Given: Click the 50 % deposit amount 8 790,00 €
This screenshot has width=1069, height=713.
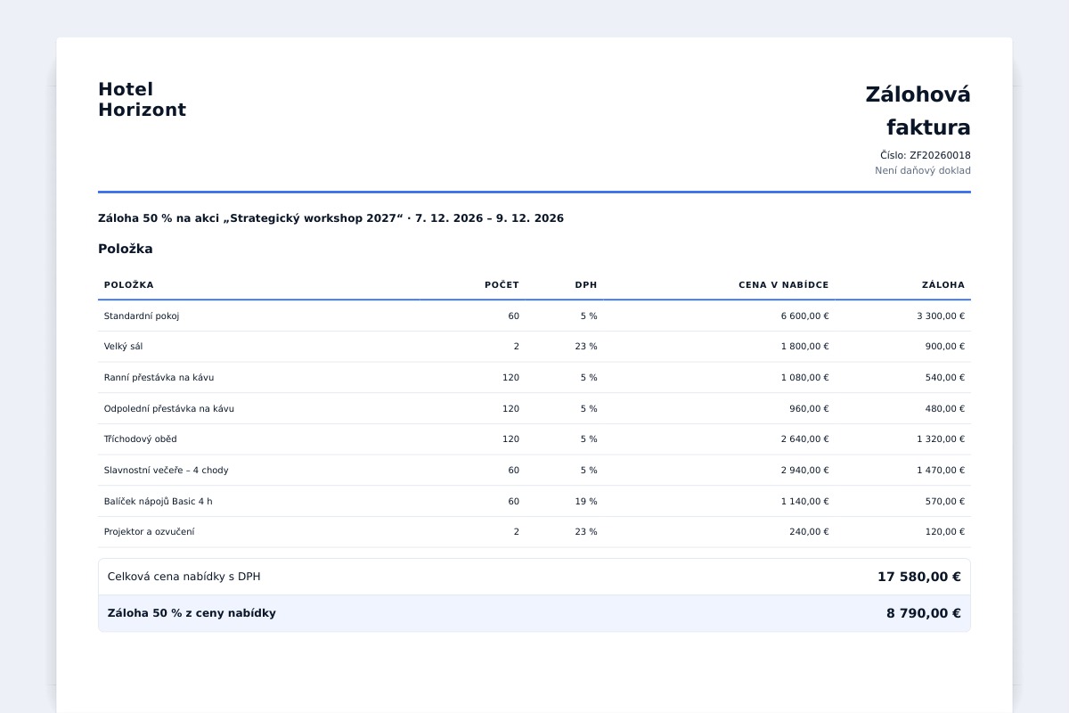Looking at the screenshot, I should [924, 613].
